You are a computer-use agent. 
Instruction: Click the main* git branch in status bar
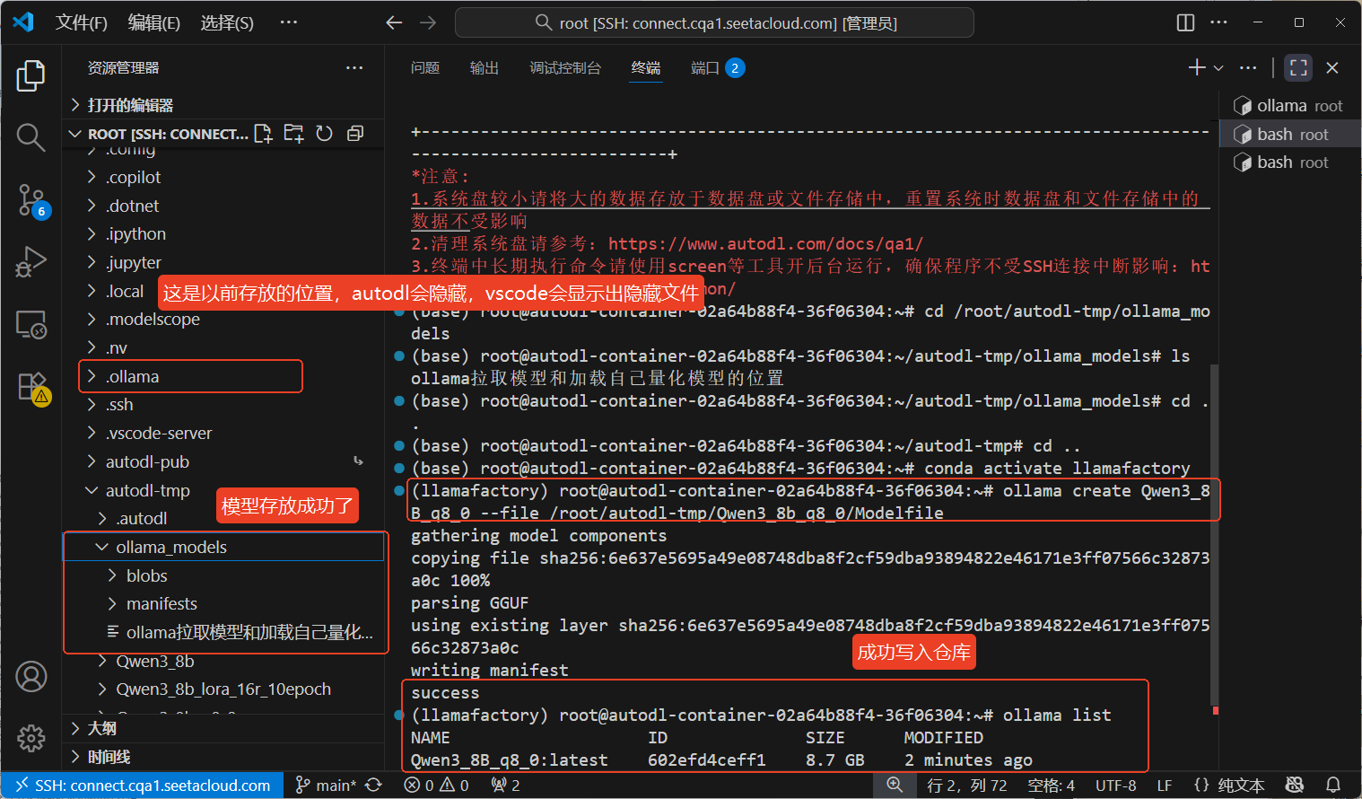[x=327, y=786]
